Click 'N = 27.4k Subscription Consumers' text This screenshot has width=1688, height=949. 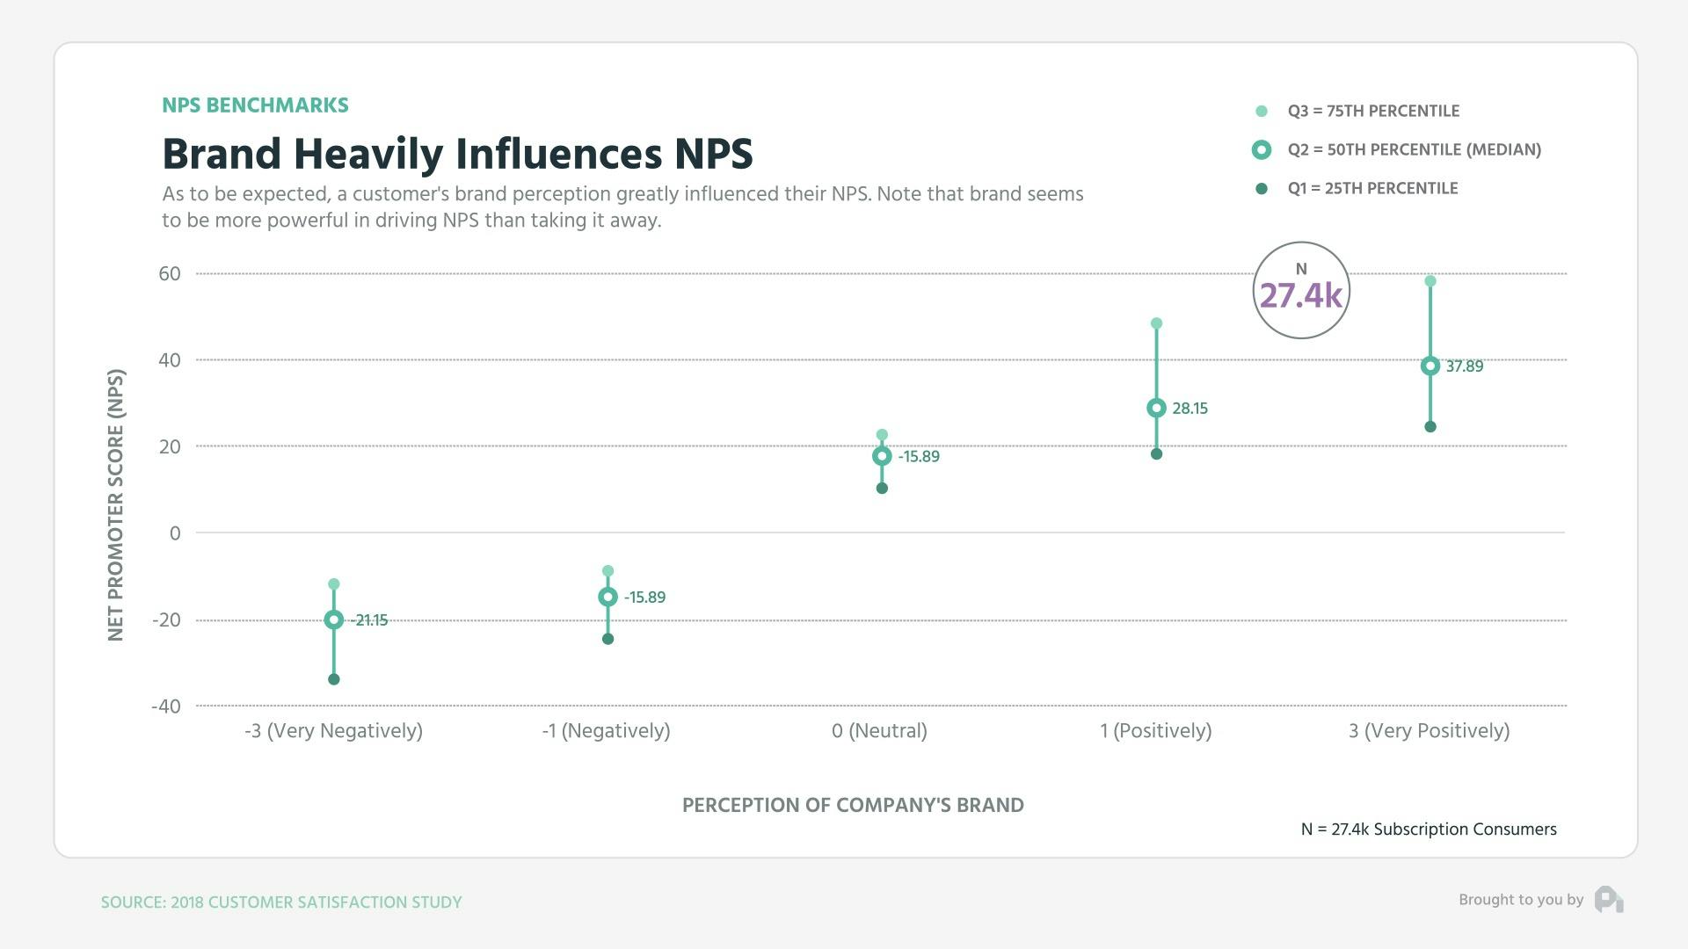pyautogui.click(x=1428, y=829)
